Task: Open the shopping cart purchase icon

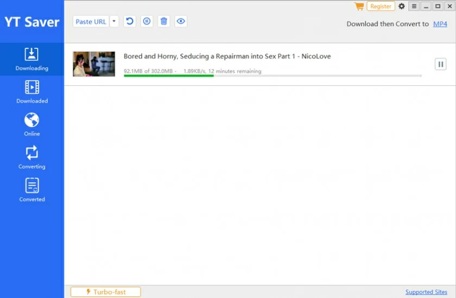Action: pyautogui.click(x=359, y=6)
